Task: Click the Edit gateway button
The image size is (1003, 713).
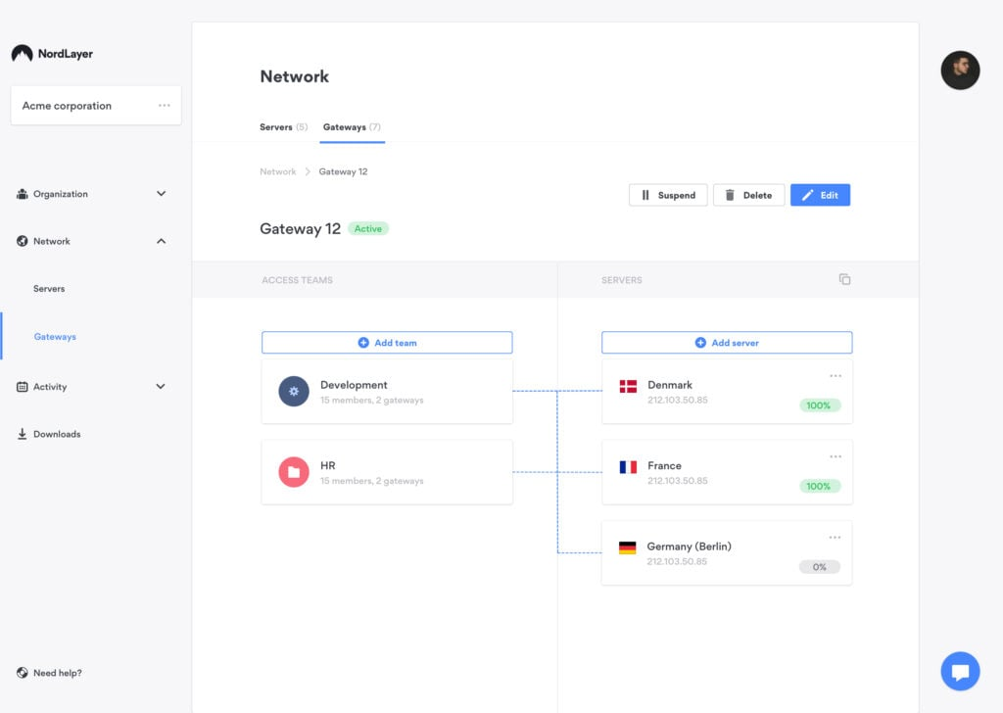Action: pyautogui.click(x=820, y=195)
